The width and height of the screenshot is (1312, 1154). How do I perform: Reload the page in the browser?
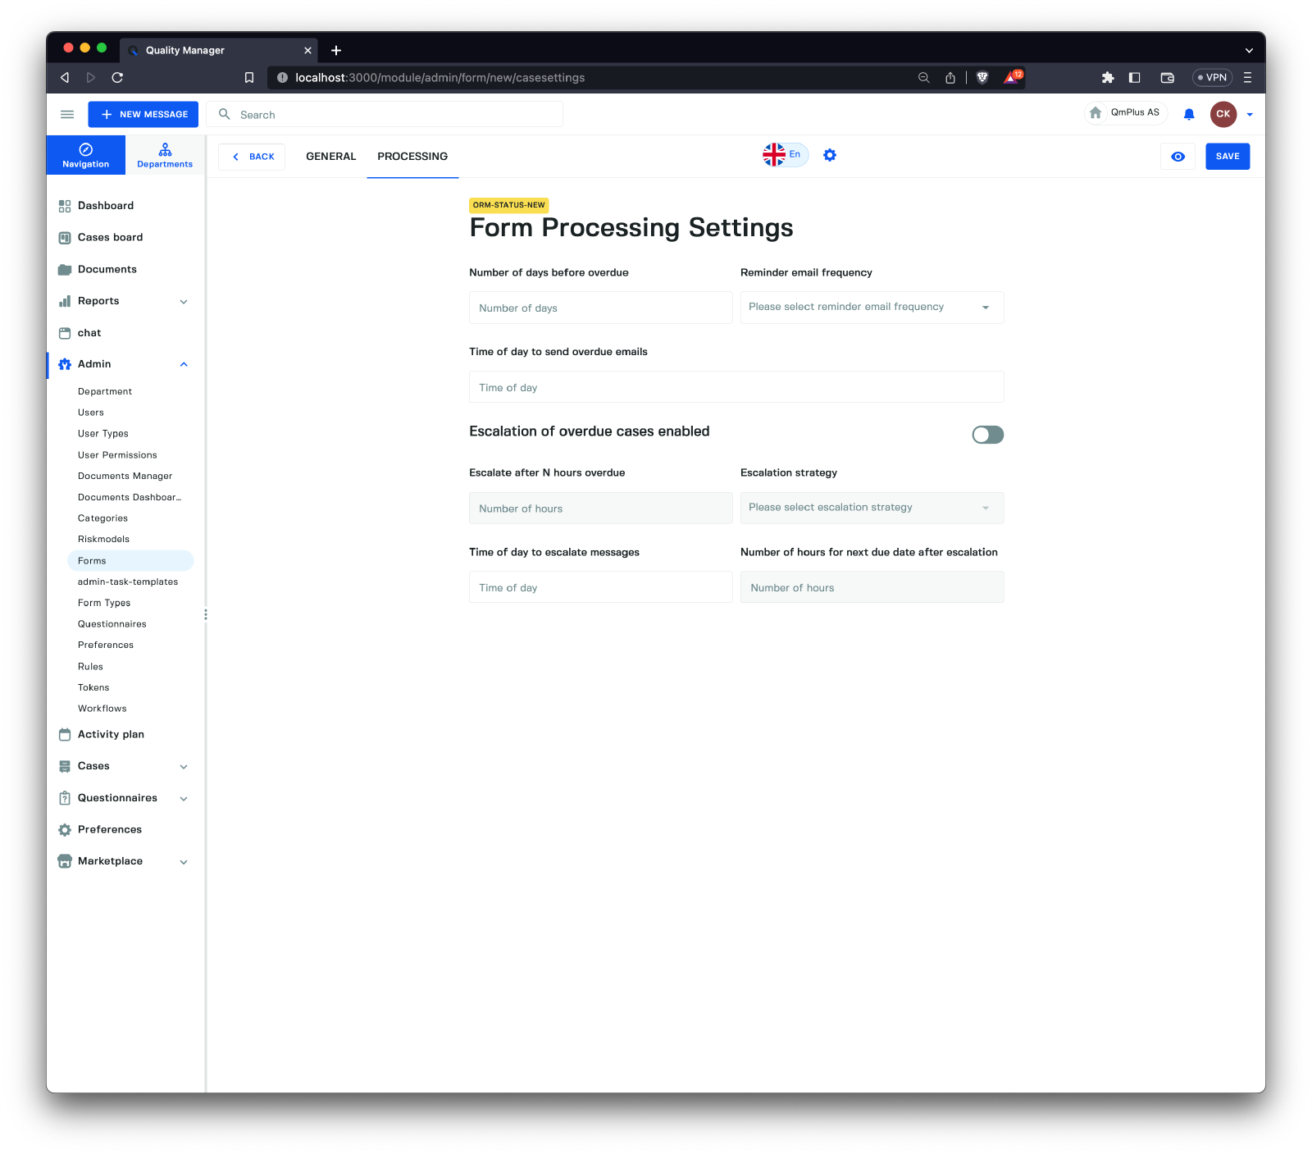pyautogui.click(x=117, y=78)
